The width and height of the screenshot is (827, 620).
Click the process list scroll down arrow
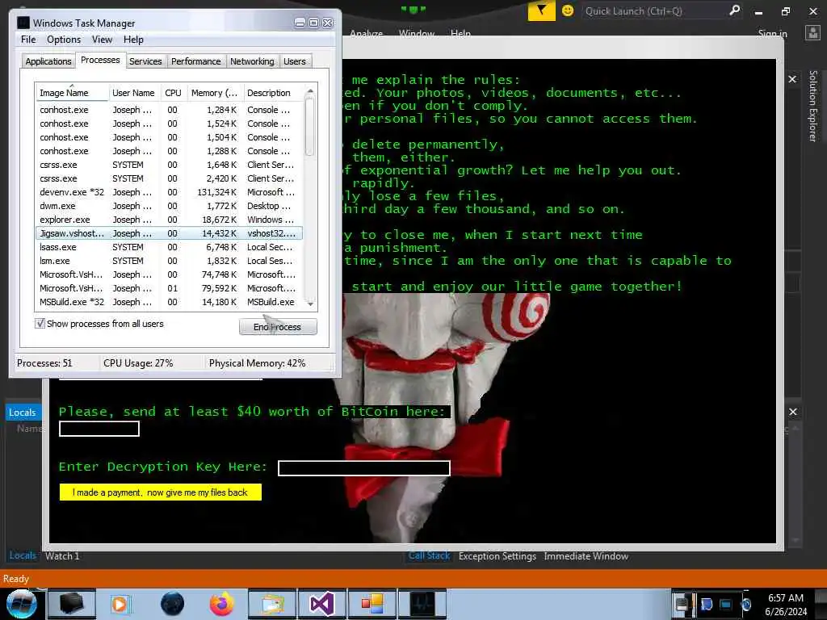310,304
